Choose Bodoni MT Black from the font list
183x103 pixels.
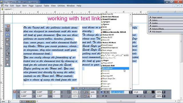pyautogui.click(x=115, y=43)
